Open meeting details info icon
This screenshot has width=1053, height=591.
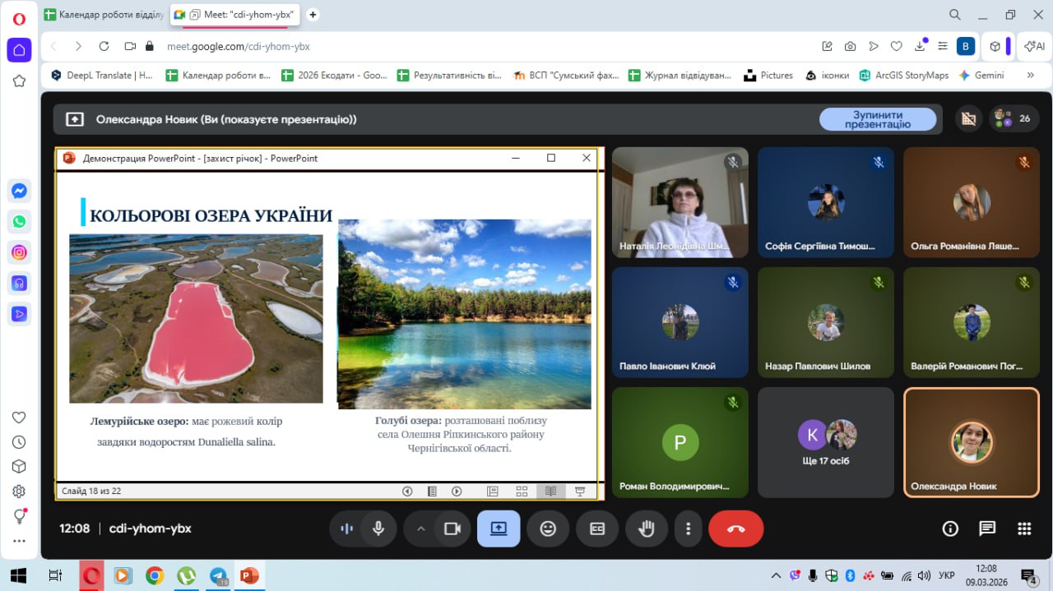click(950, 529)
